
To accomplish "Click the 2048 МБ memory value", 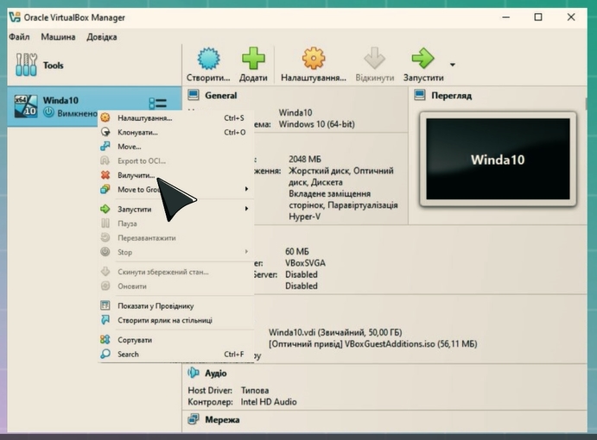I will [x=305, y=159].
